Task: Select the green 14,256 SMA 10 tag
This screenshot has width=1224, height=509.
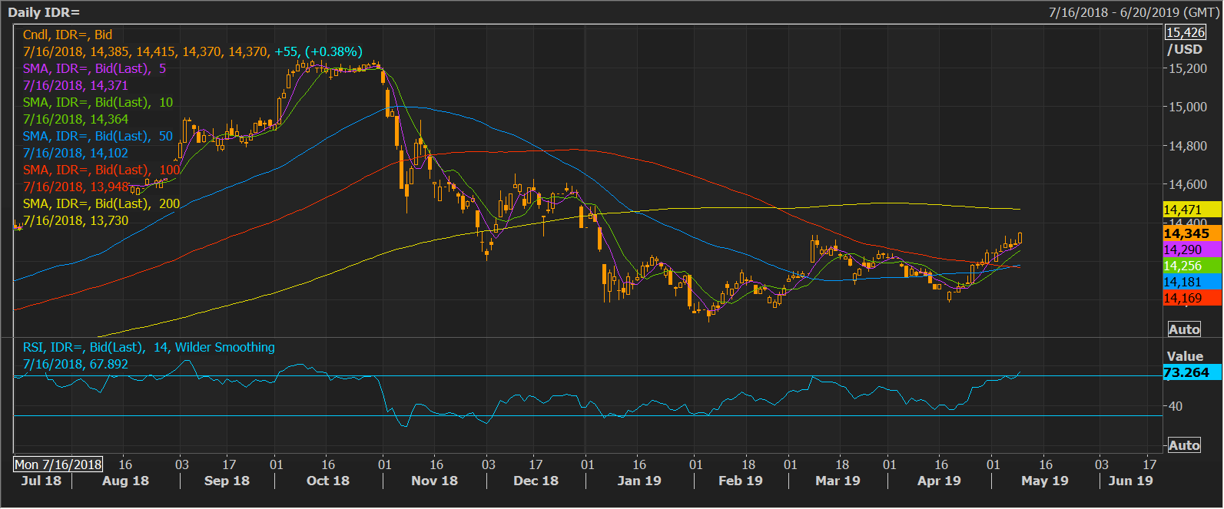Action: click(x=1191, y=266)
